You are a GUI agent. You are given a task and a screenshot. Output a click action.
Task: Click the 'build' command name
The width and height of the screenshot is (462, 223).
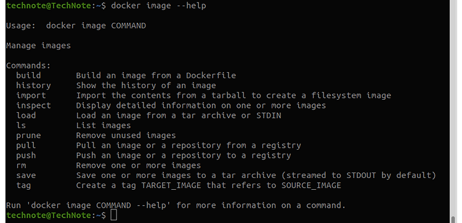tap(28, 75)
